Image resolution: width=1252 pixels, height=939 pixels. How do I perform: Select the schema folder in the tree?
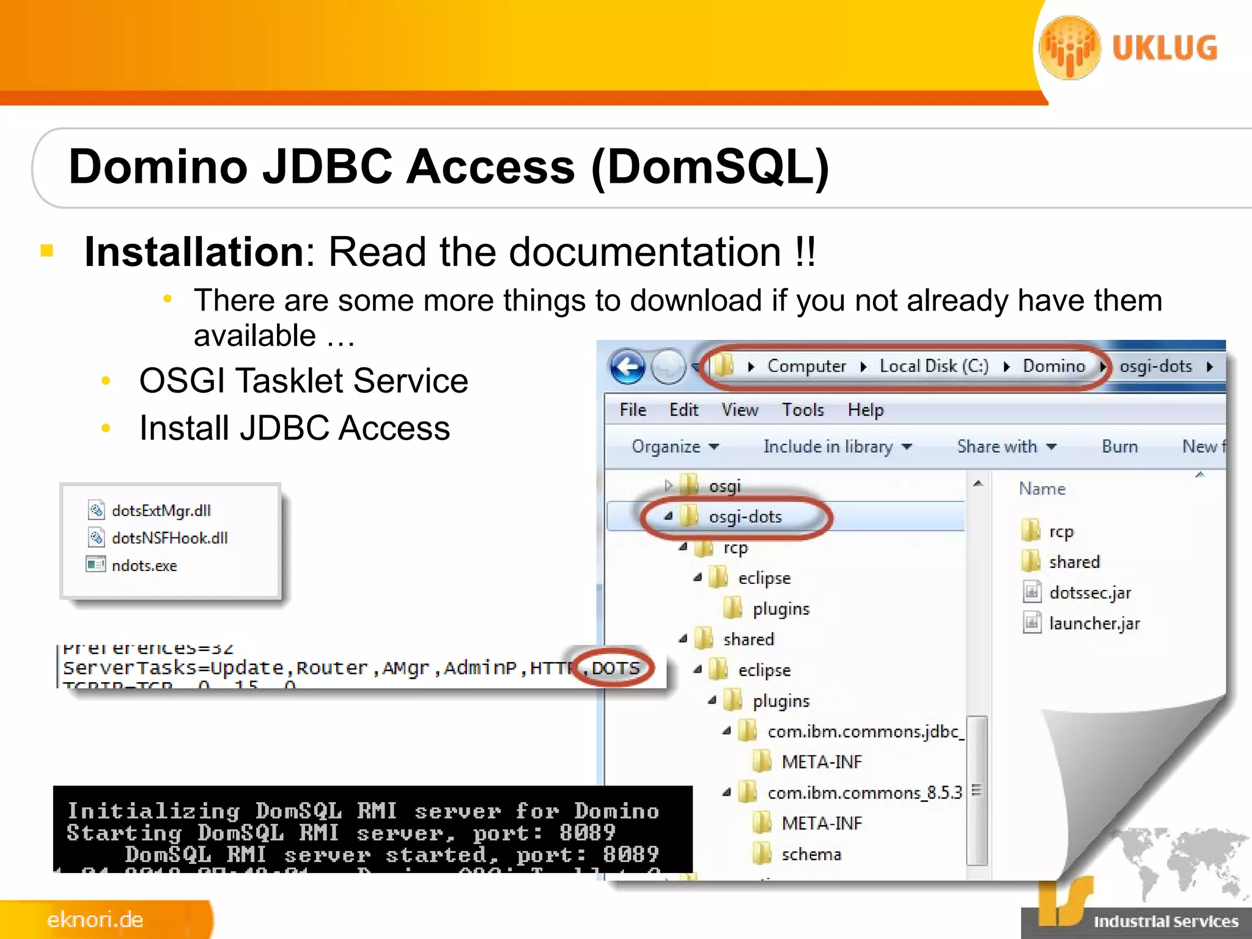pos(811,854)
